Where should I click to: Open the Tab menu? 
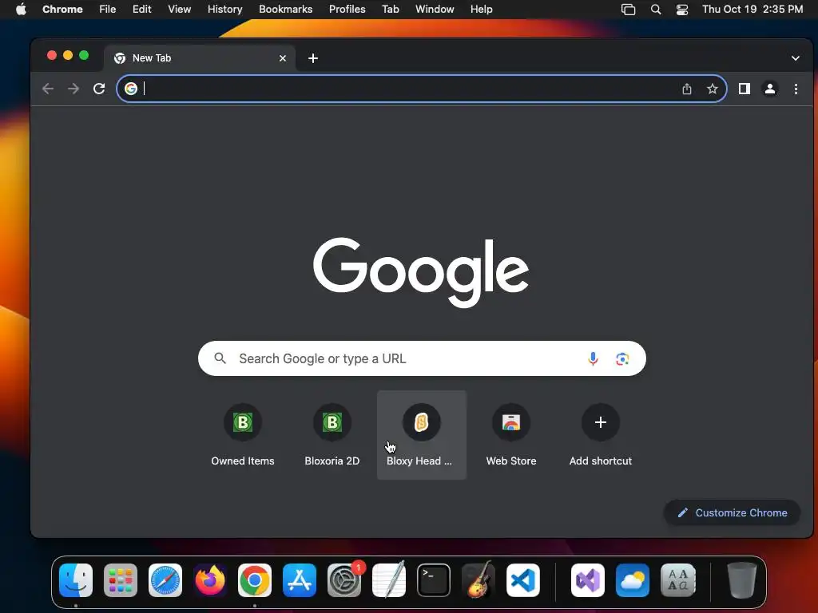point(390,10)
